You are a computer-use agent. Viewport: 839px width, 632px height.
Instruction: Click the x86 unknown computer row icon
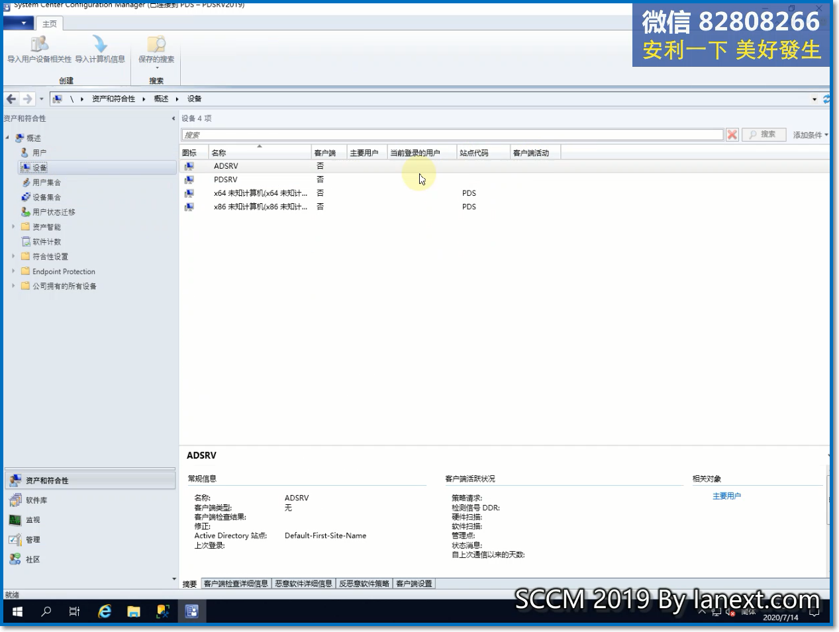click(x=189, y=206)
